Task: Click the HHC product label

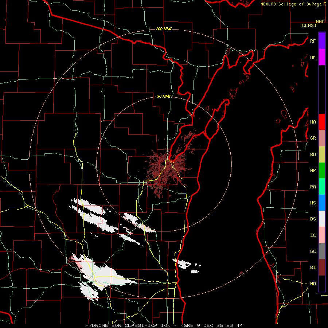Action: [x=320, y=22]
